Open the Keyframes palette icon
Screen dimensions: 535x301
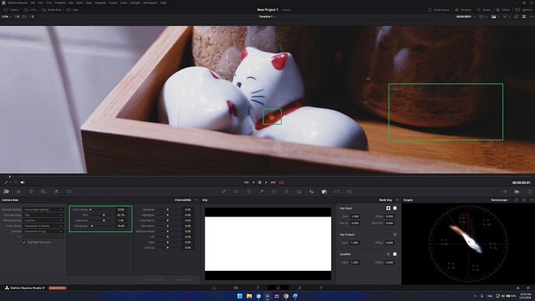click(505, 192)
